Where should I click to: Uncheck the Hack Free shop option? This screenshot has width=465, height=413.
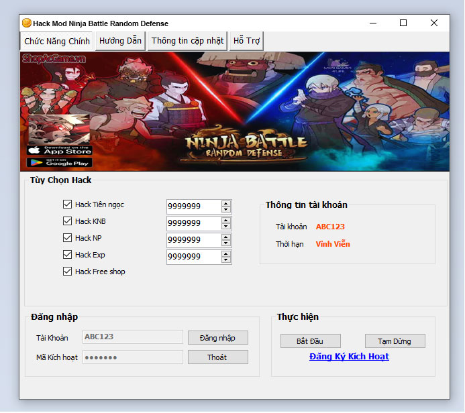pyautogui.click(x=67, y=272)
